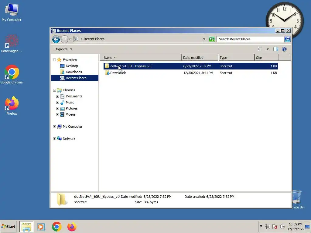This screenshot has width=311, height=233.
Task: Select My Computer in navigation pane
Action: coord(72,127)
